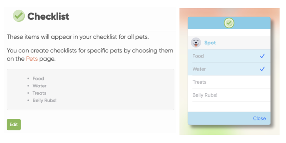Click Treats in the all-pets bullet list
Image resolution: width=286 pixels, height=143 pixels.
coord(39,93)
